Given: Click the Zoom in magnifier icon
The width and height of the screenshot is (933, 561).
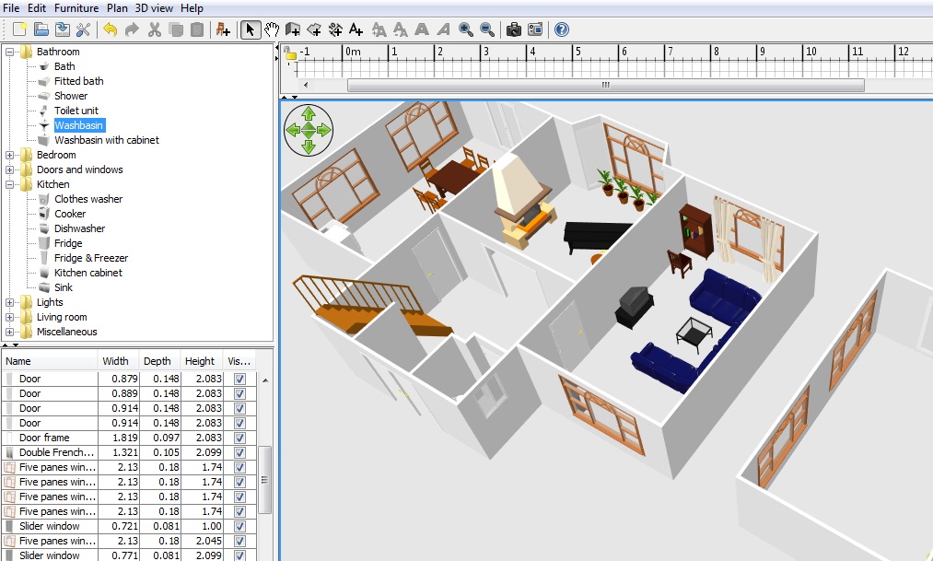Looking at the screenshot, I should [466, 29].
